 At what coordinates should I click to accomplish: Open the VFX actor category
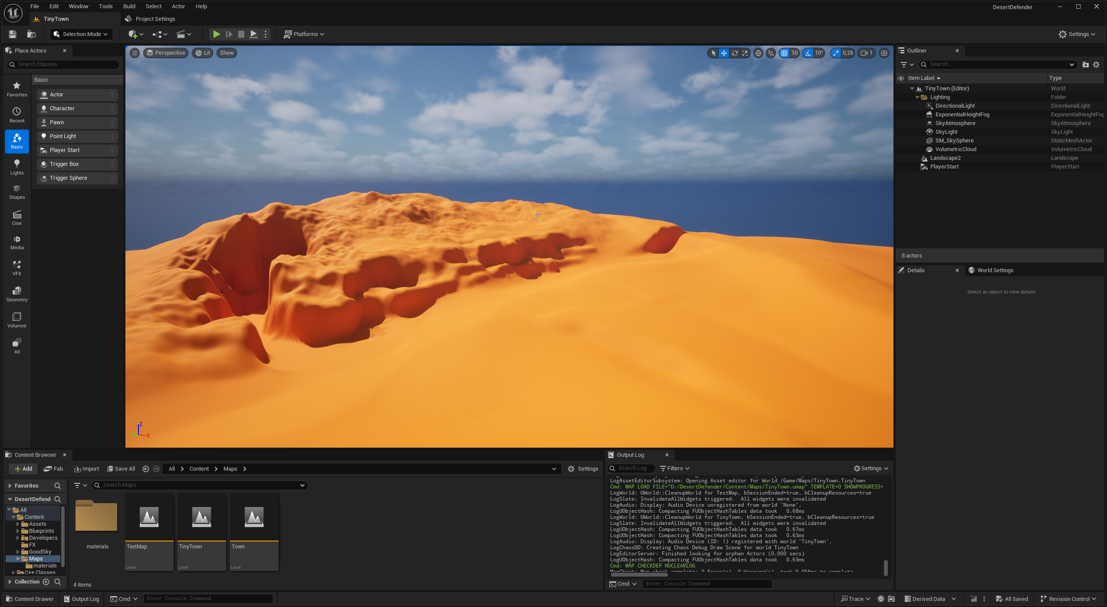click(17, 267)
